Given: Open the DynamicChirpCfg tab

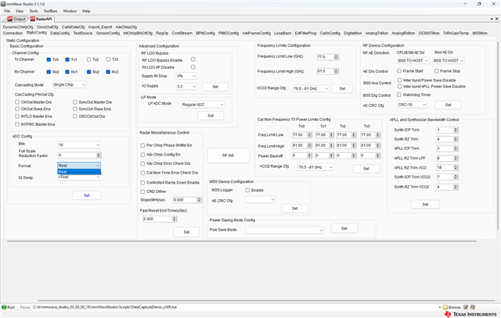Looking at the screenshot, I should tap(18, 27).
